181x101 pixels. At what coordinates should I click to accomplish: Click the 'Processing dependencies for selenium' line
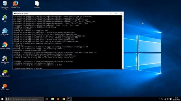(33, 63)
